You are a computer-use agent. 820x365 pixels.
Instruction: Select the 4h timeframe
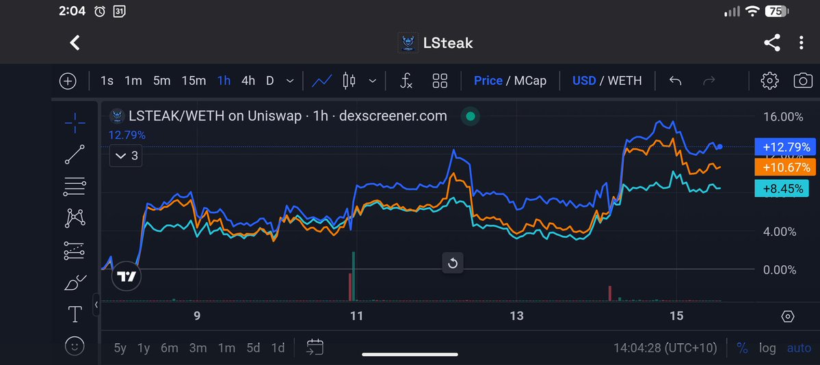pyautogui.click(x=248, y=81)
